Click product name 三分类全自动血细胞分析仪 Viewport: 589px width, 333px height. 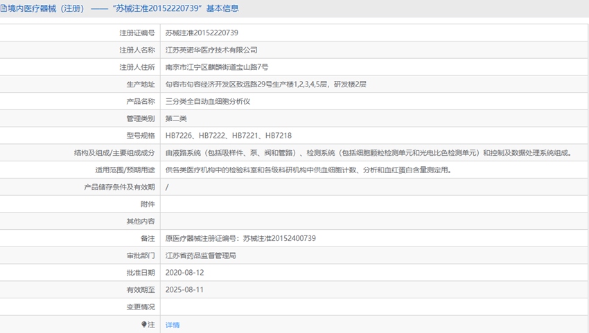point(208,101)
